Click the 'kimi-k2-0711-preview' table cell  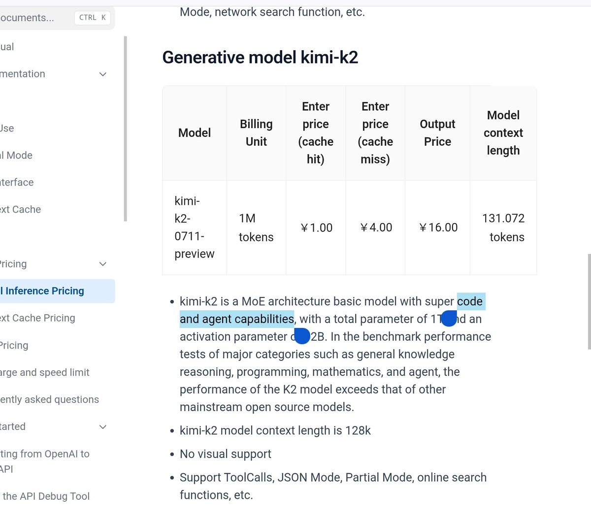(195, 227)
